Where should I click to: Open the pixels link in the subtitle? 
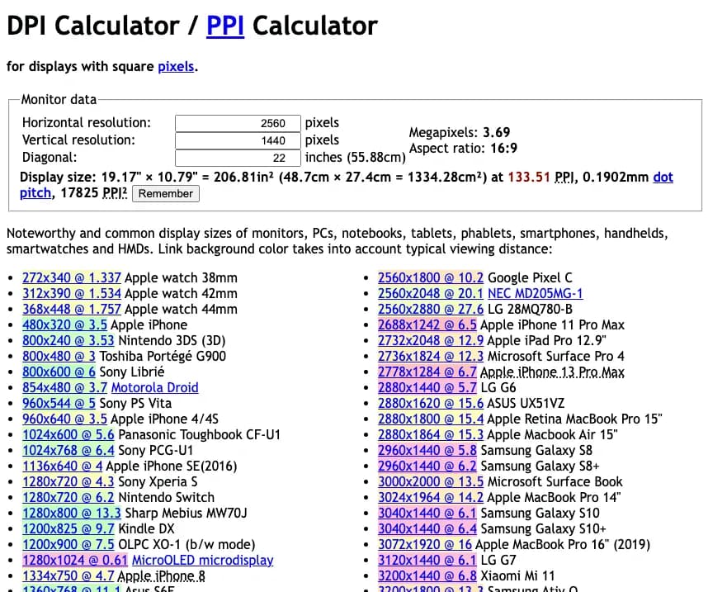pyautogui.click(x=176, y=67)
